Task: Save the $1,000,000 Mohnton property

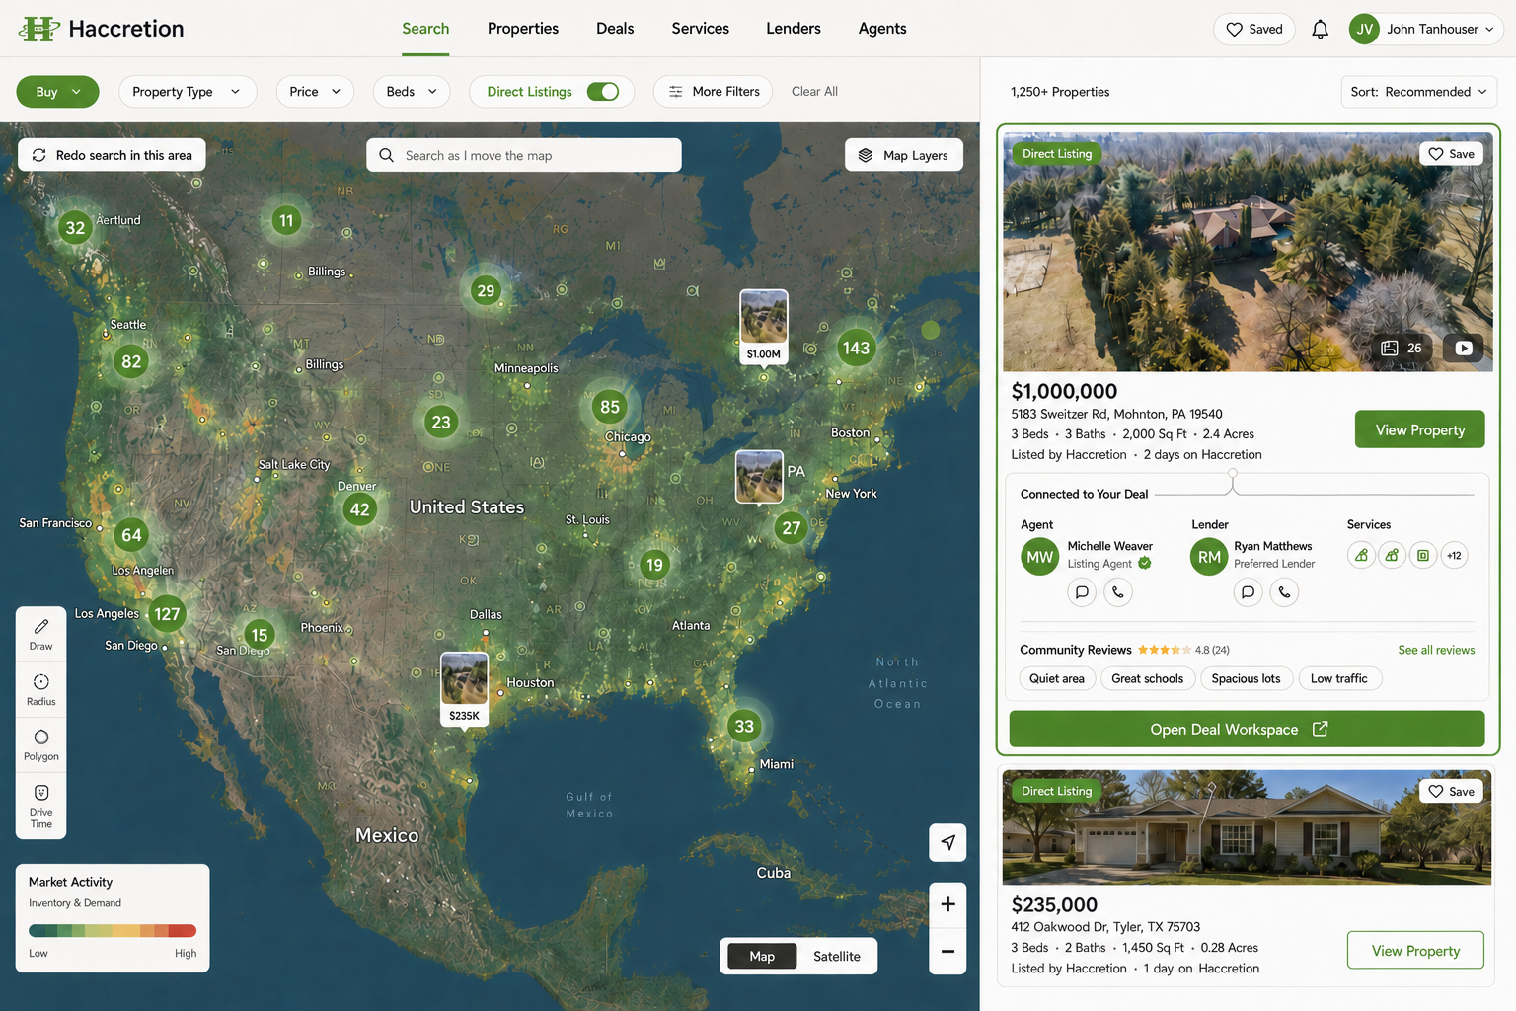Action: [x=1451, y=154]
